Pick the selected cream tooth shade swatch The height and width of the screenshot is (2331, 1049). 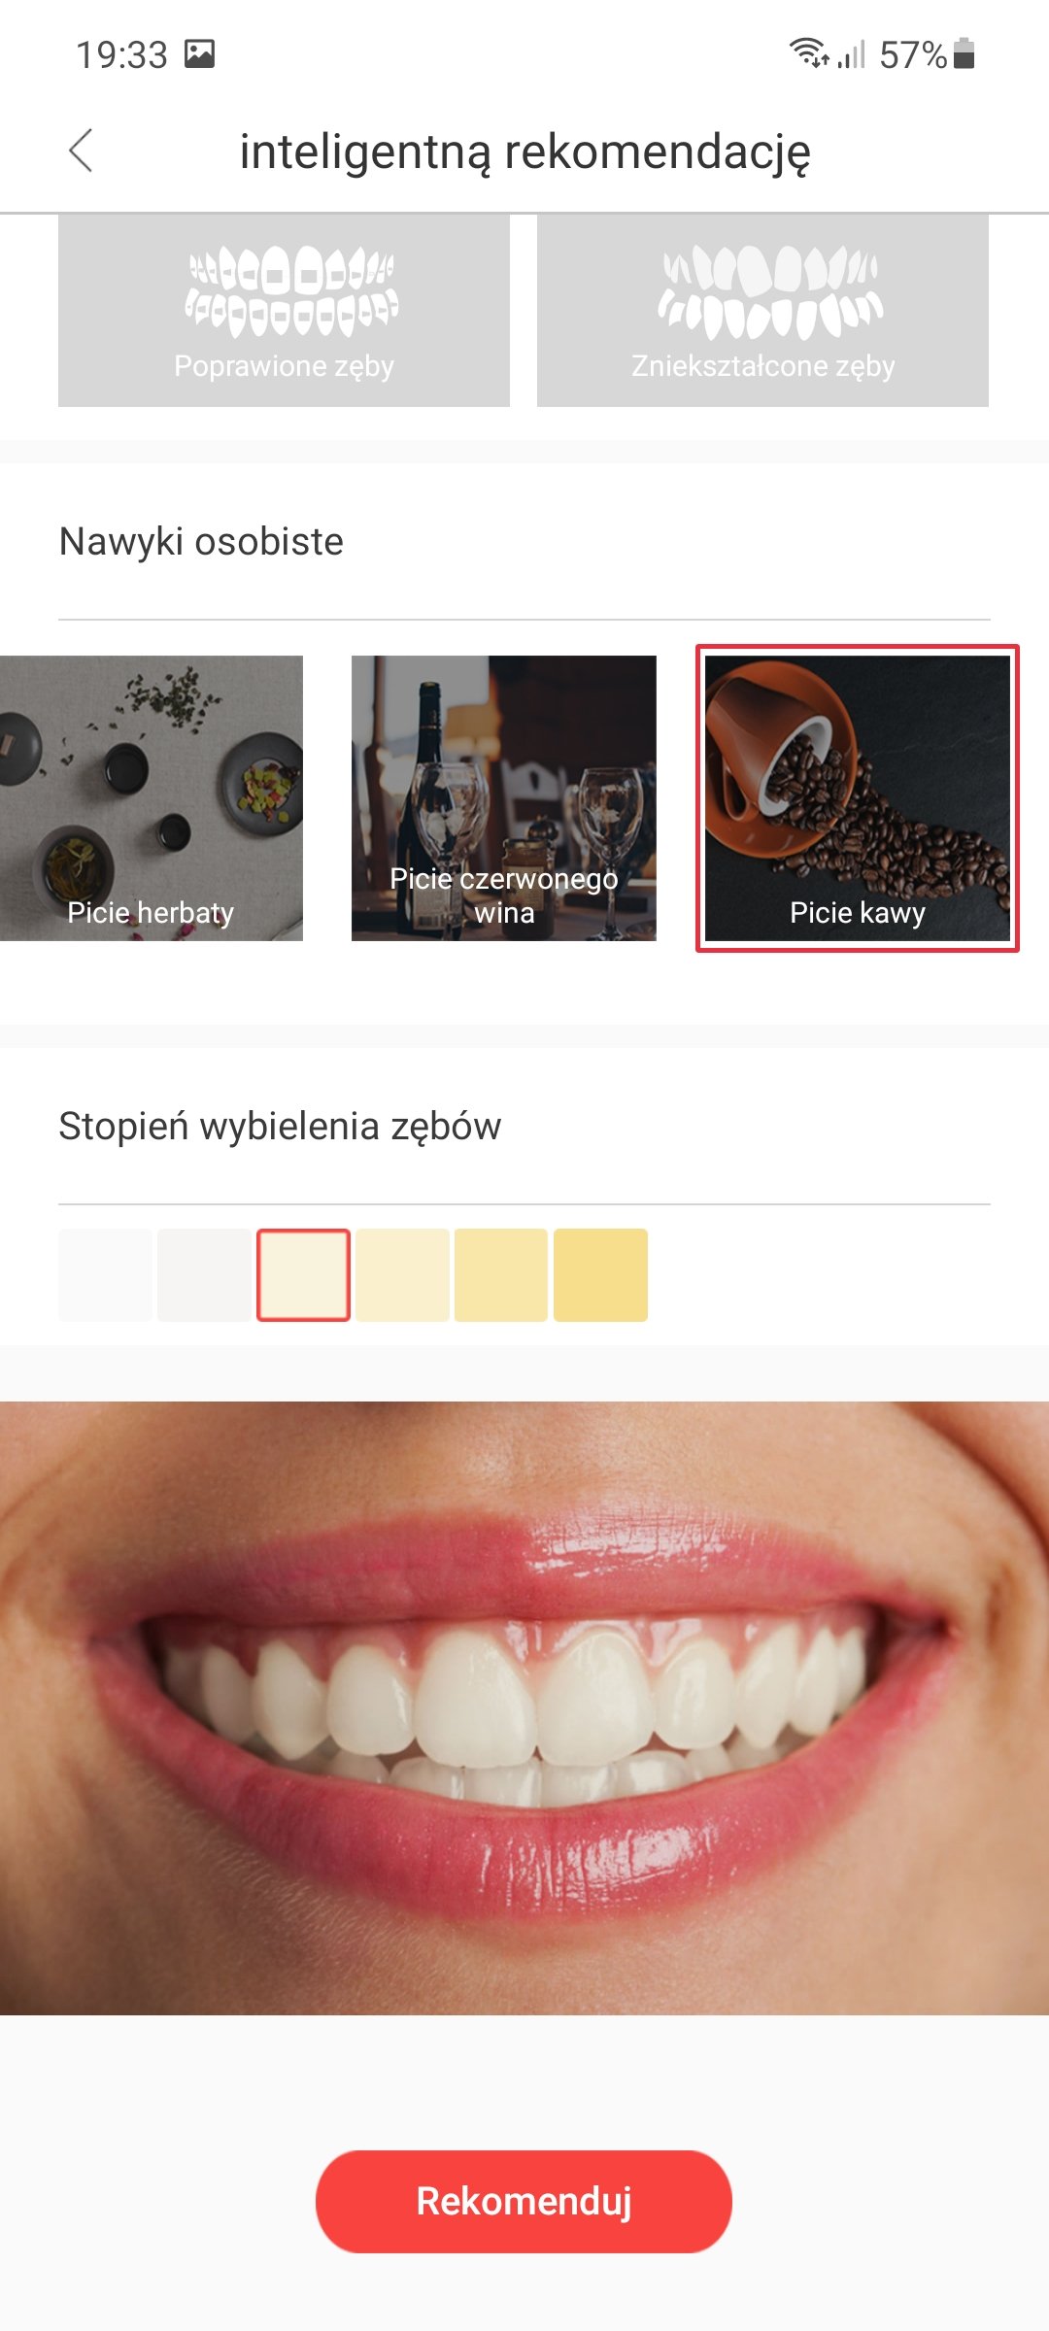click(x=303, y=1275)
